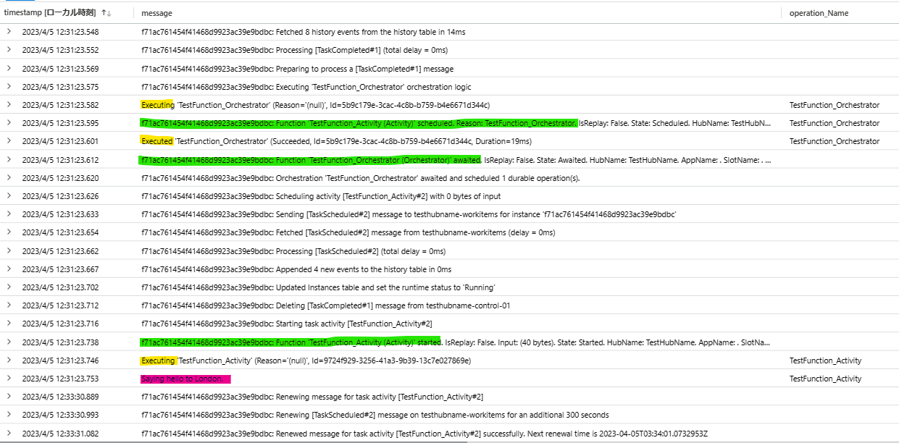
Task: Expand the row timestamped 12:31:23.595
Action: click(x=9, y=123)
